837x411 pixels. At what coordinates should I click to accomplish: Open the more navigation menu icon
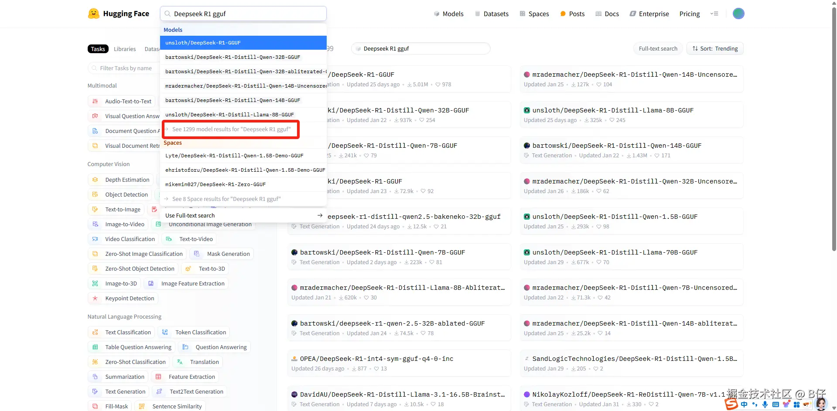714,14
